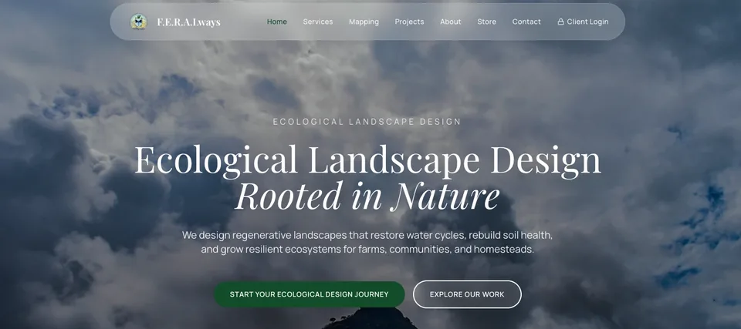Click the 'We design regenerative landscapes' paragraph
Screen dimensions: 741x329
(x=367, y=242)
